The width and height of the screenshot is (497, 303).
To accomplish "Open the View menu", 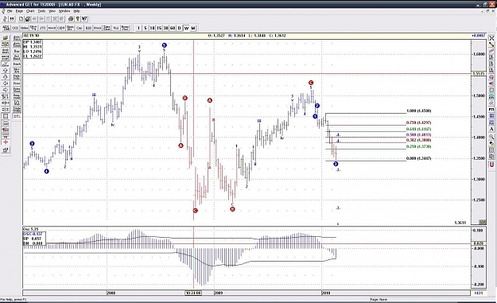I will pyautogui.click(x=52, y=11).
